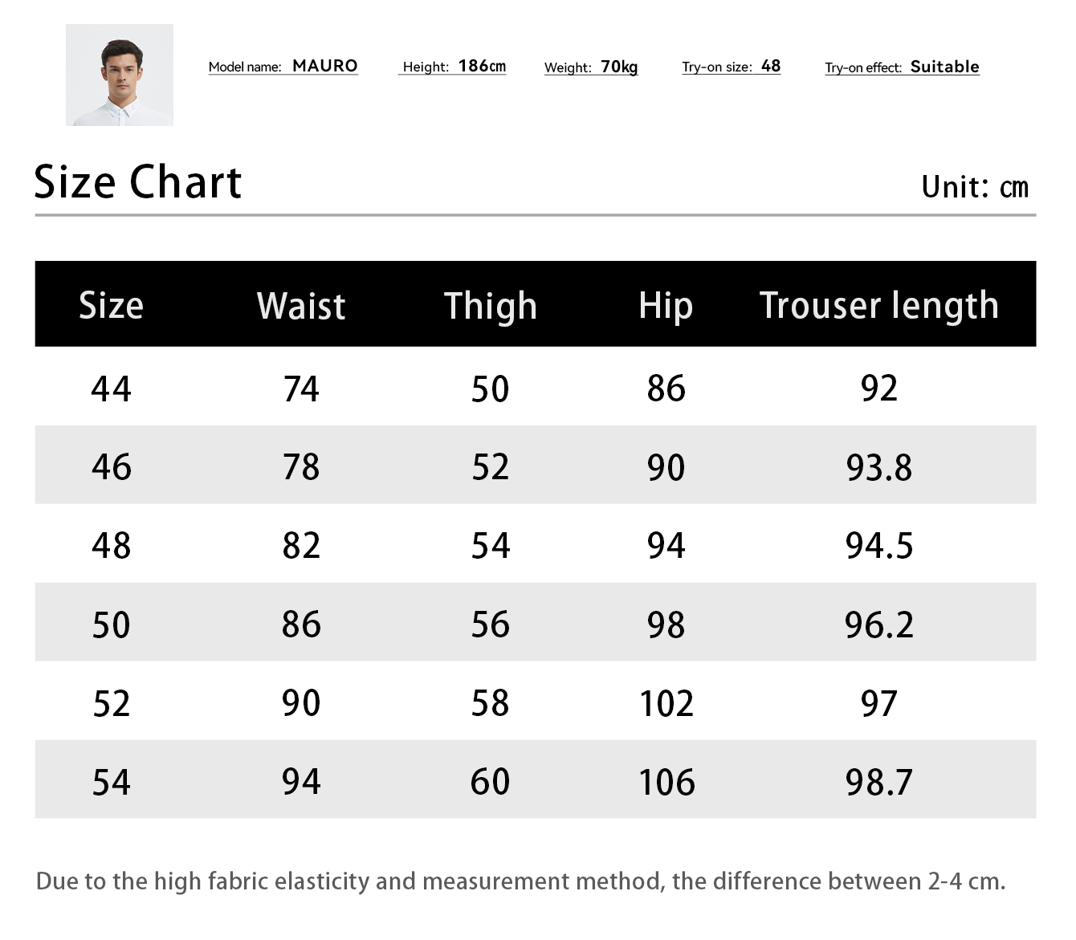Click hip value 106 in last row
Viewport: 1076px width, 940px height.
pyautogui.click(x=666, y=782)
